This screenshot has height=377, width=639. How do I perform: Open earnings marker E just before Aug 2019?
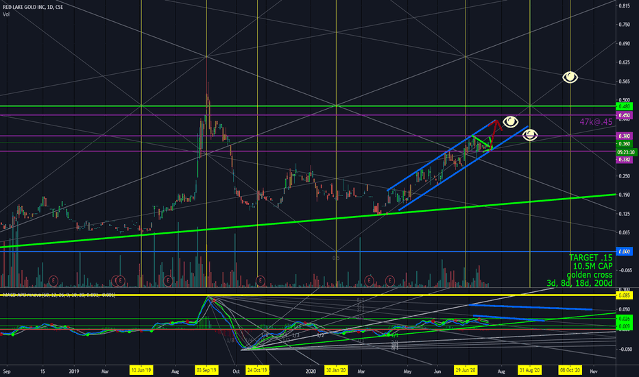point(167,280)
